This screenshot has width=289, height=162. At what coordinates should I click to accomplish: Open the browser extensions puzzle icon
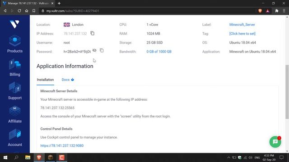[x=277, y=11]
